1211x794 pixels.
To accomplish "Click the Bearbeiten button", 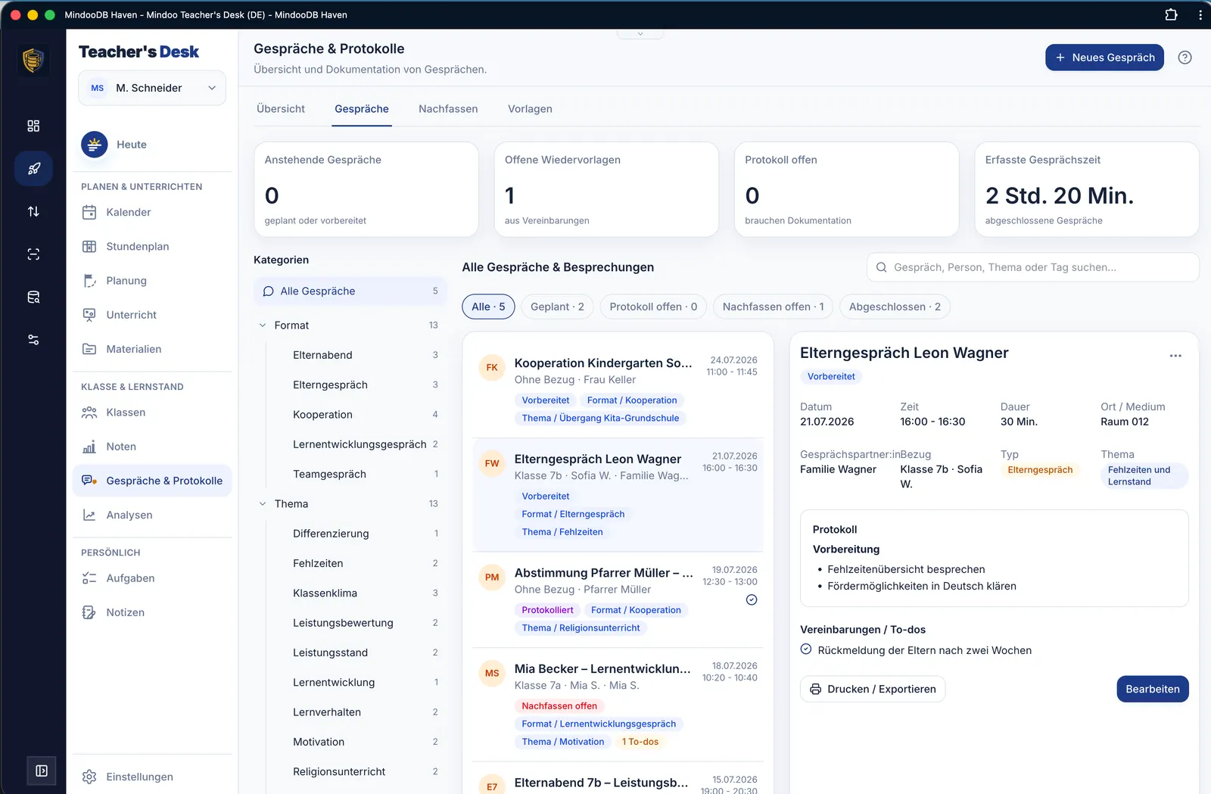I will (x=1152, y=689).
